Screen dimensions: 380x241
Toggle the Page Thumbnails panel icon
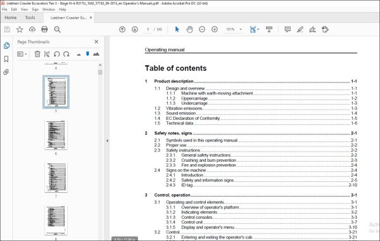point(6,46)
